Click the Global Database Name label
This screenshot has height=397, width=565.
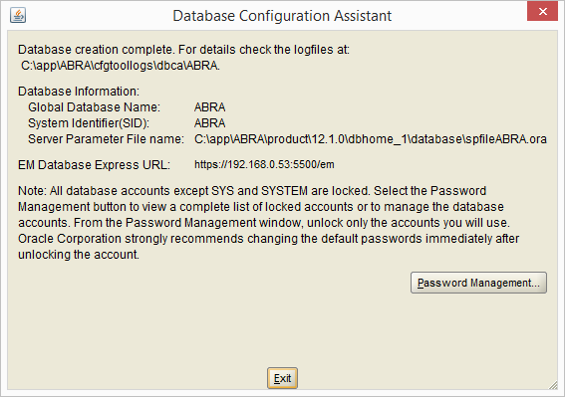pos(94,107)
